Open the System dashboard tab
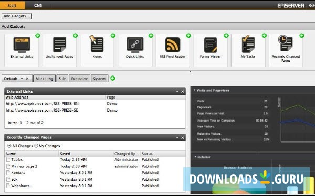Screen dimensions: 315x196 tap(99, 79)
